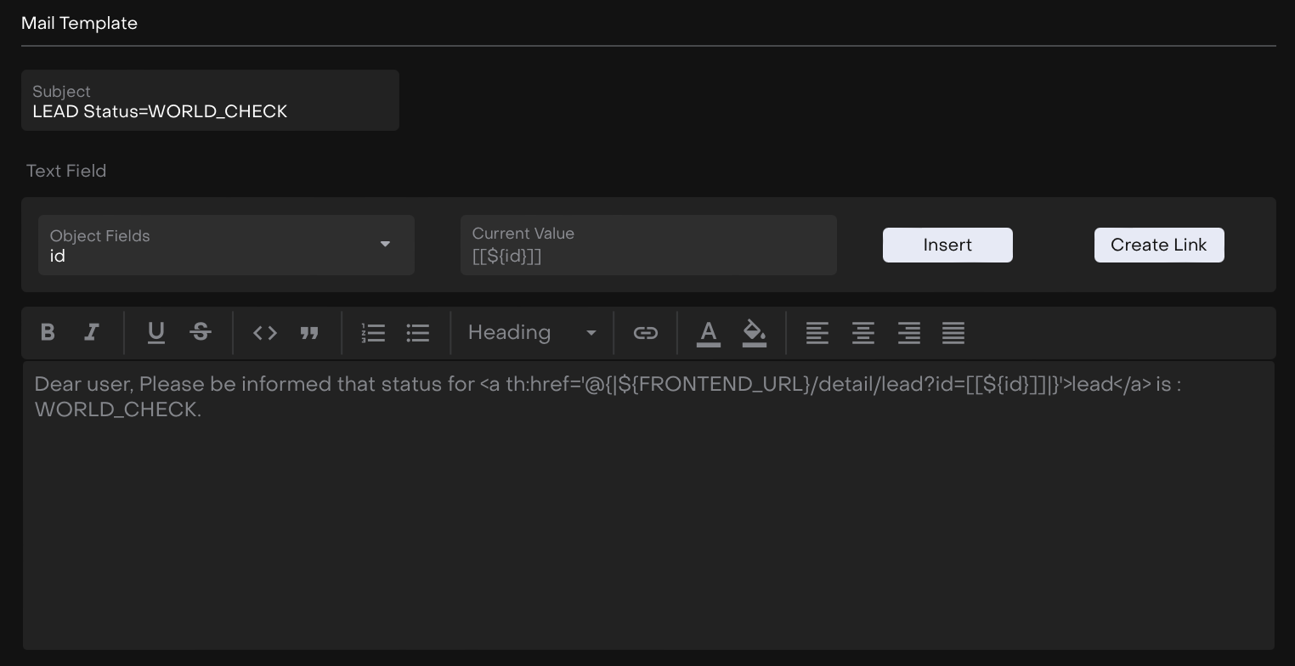1295x666 pixels.
Task: Open the text color picker
Action: [x=709, y=333]
